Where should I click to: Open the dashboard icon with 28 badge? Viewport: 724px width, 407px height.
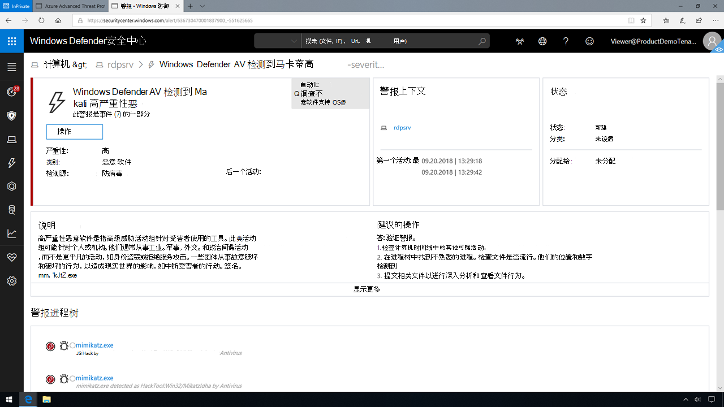(x=12, y=92)
